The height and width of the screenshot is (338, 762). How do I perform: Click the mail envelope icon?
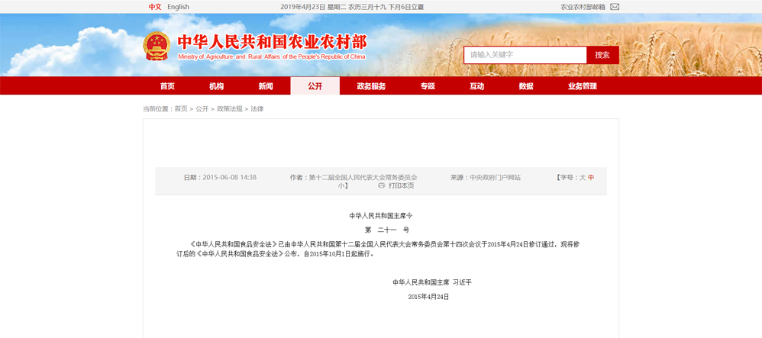pyautogui.click(x=615, y=7)
